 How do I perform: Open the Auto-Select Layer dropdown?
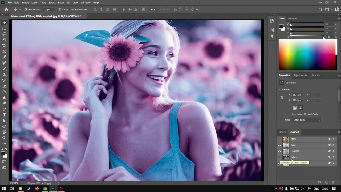click(x=49, y=10)
